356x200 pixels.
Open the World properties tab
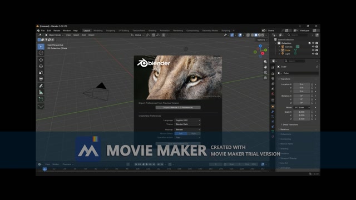273,94
